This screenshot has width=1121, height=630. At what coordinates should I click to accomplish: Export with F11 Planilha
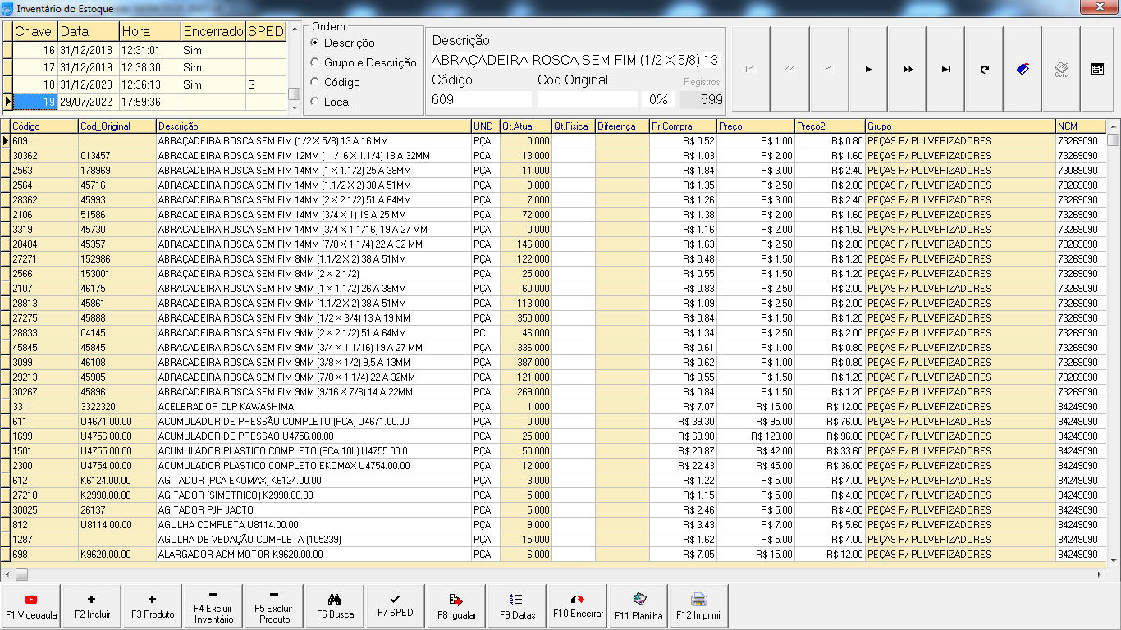[638, 606]
